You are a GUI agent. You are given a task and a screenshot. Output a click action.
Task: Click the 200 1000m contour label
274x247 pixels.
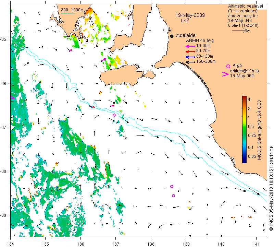(72, 10)
